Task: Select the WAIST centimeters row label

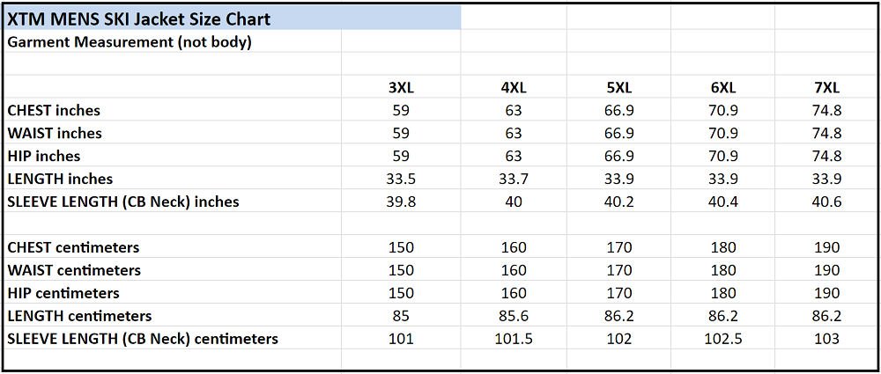Action: [74, 270]
